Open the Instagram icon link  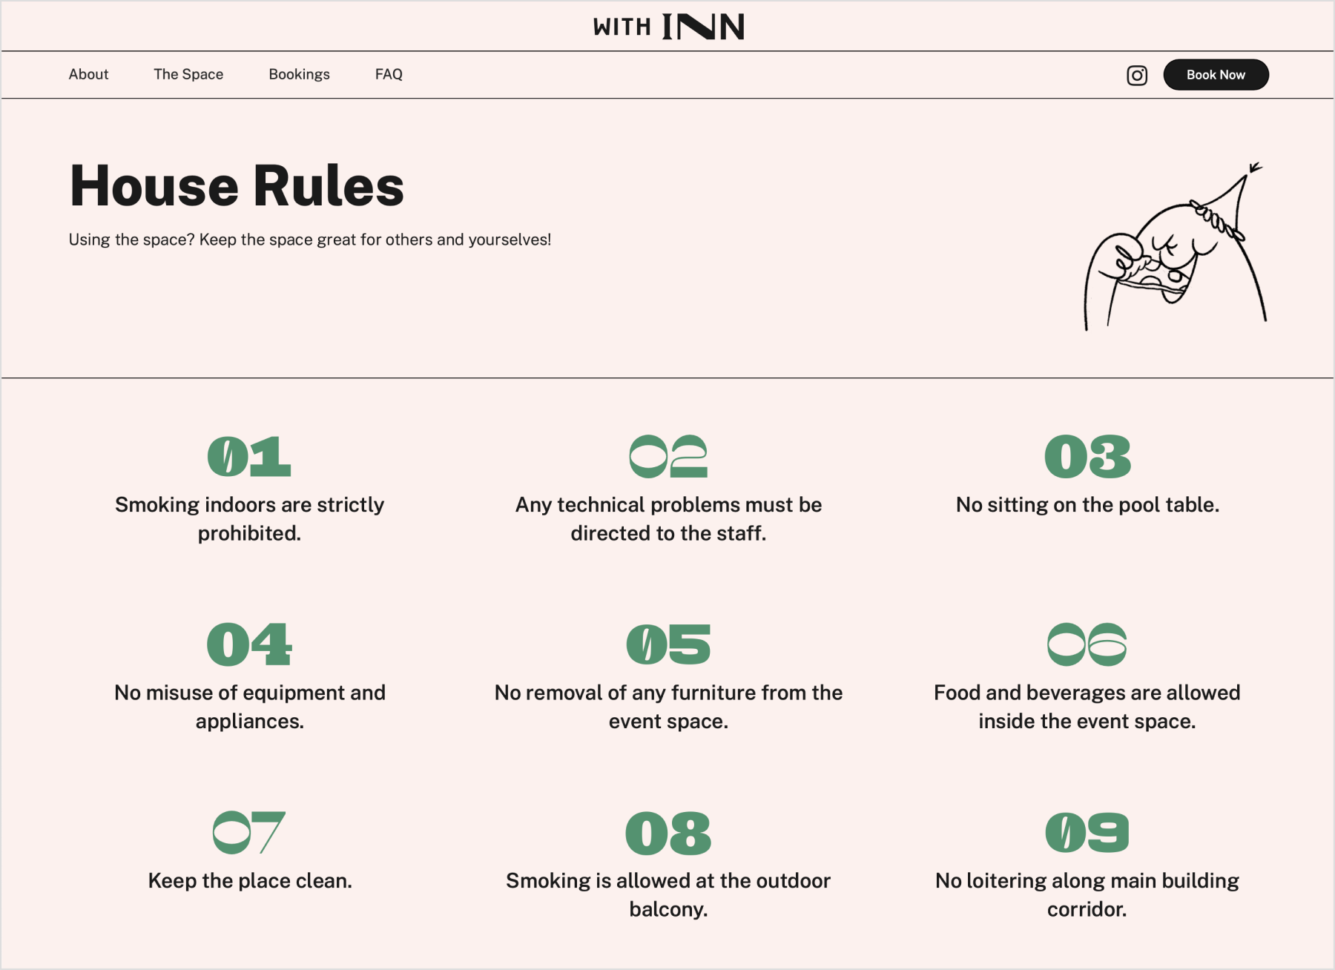click(x=1136, y=75)
